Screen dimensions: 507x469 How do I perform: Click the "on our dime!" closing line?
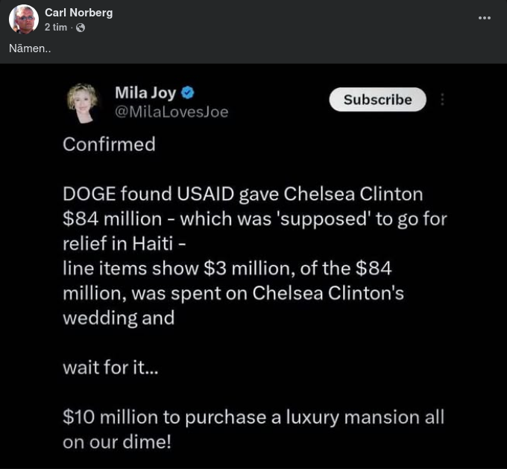tap(117, 441)
